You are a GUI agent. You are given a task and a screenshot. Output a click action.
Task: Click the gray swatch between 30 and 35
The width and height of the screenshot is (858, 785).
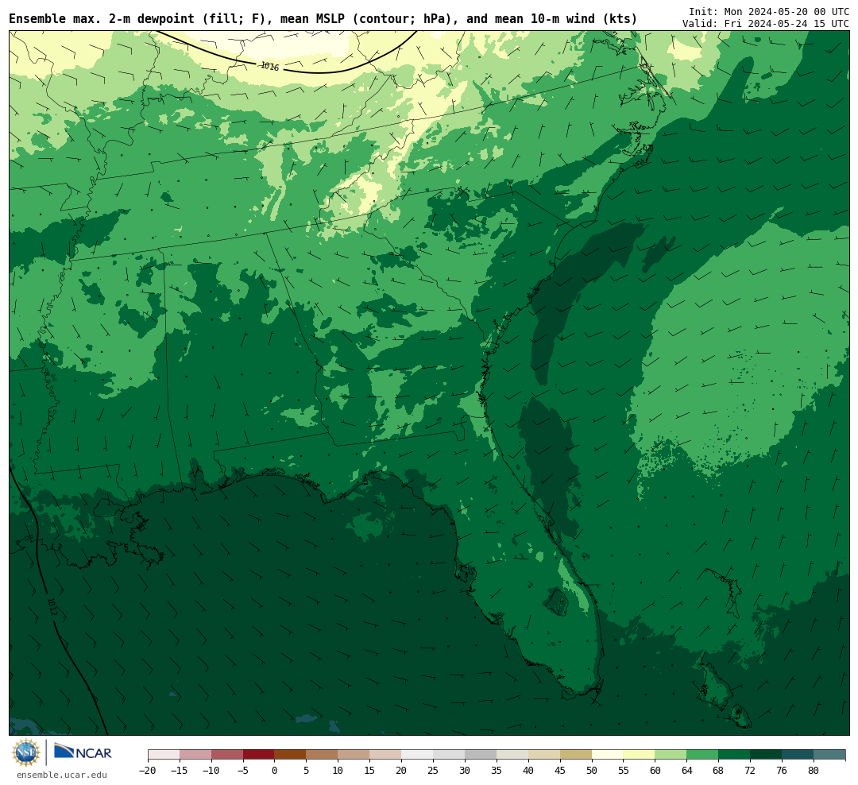click(x=481, y=755)
